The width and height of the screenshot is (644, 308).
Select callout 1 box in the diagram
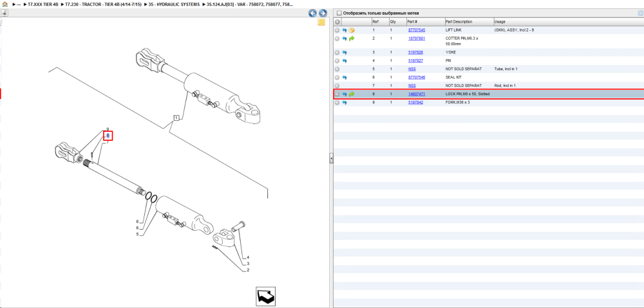tap(176, 118)
